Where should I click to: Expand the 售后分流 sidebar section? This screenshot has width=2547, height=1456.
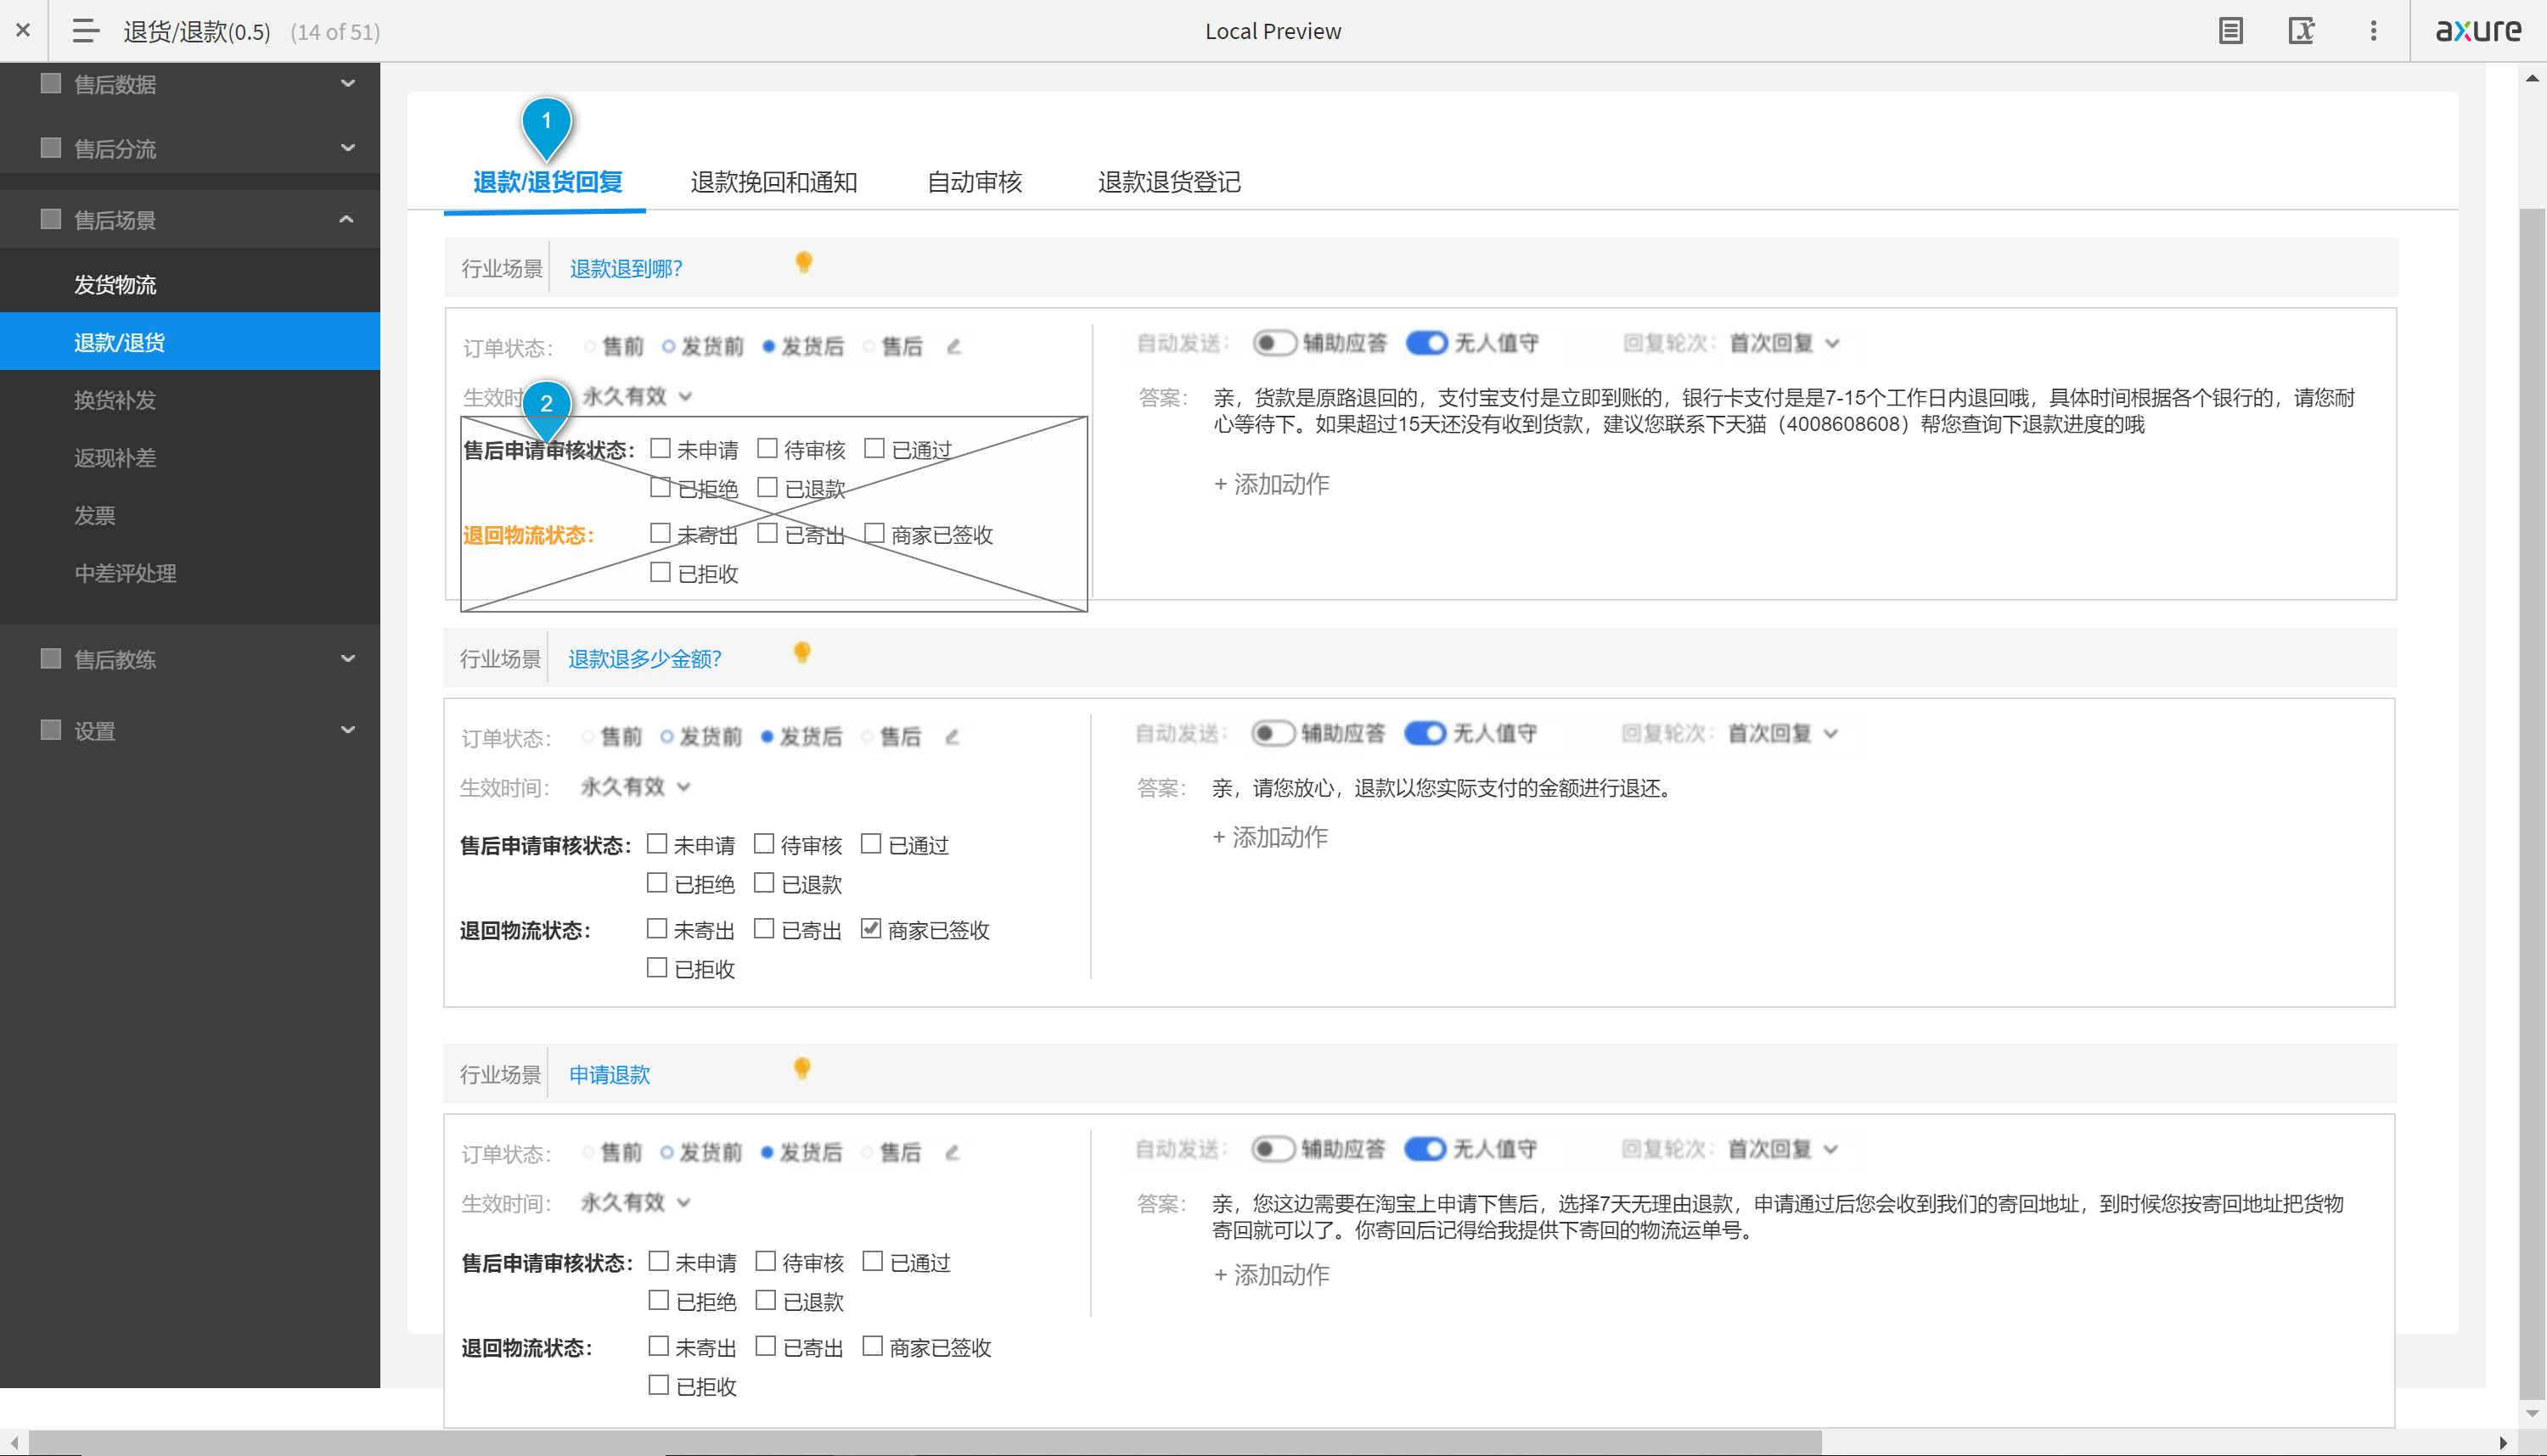pos(348,147)
